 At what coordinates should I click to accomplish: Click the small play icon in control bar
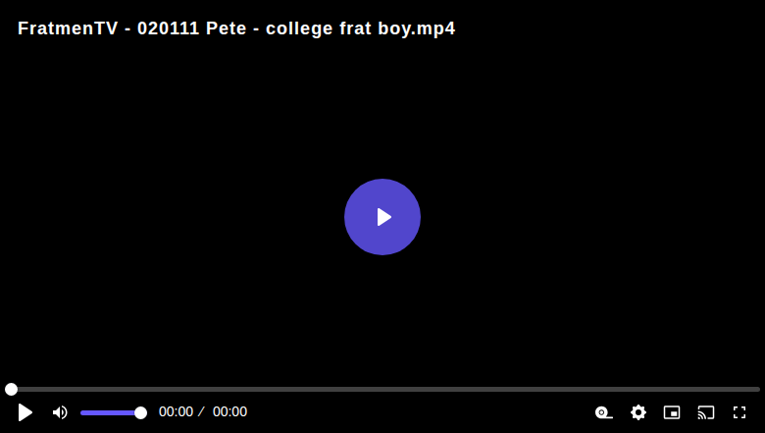(25, 412)
